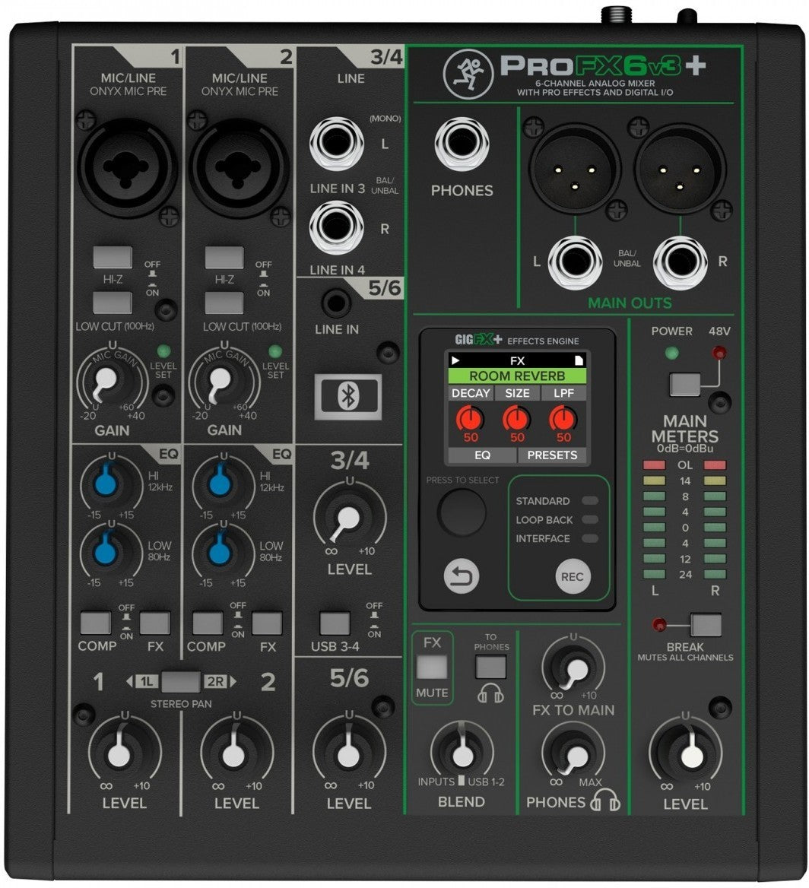Click the FX TO PHONES button
809x888 pixels.
pos(490,667)
